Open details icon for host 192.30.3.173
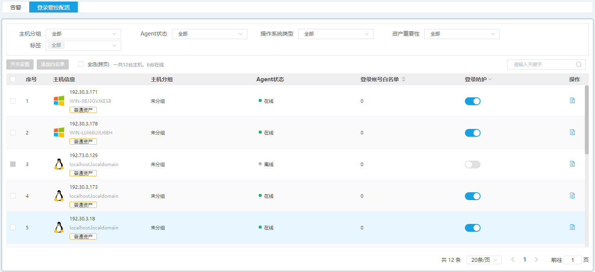Viewport: 595px width, 272px height. tap(572, 195)
